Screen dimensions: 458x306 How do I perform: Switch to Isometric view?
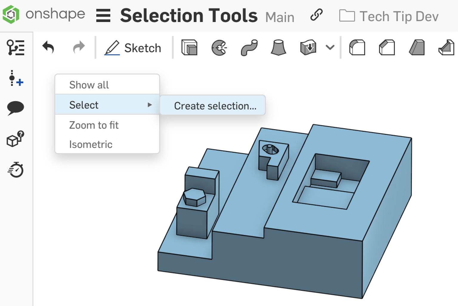coord(90,144)
